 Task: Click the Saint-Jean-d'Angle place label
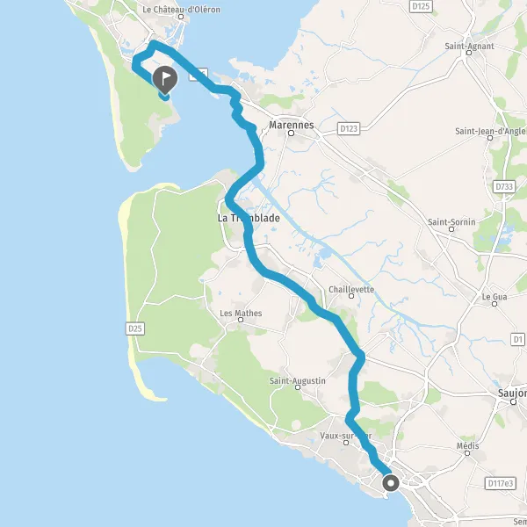pyautogui.click(x=491, y=131)
